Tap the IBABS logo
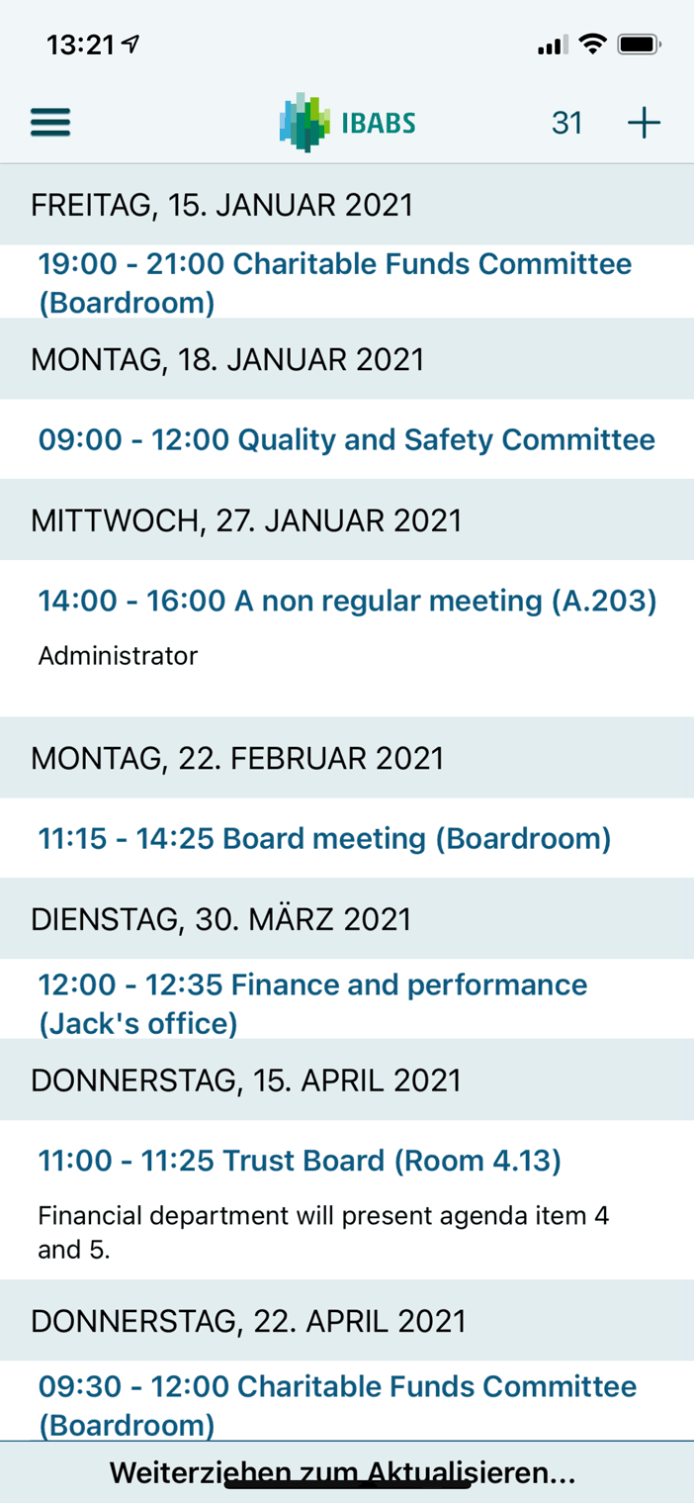Viewport: 694px width, 1503px height. 347,123
